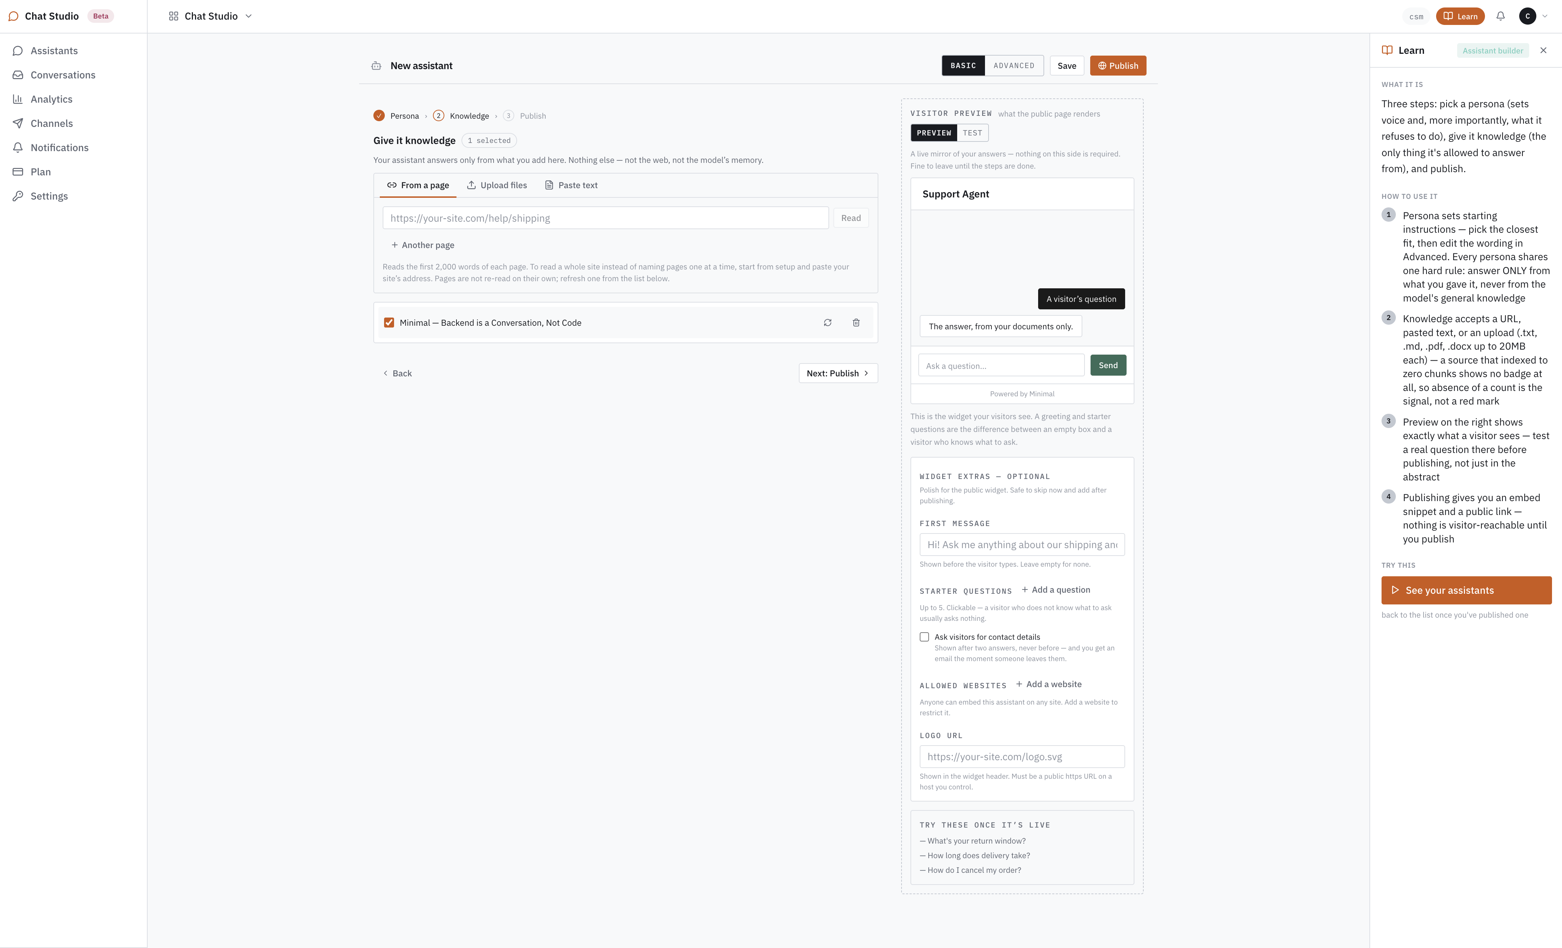Focus the First message input
1562x948 pixels.
pyautogui.click(x=1022, y=545)
